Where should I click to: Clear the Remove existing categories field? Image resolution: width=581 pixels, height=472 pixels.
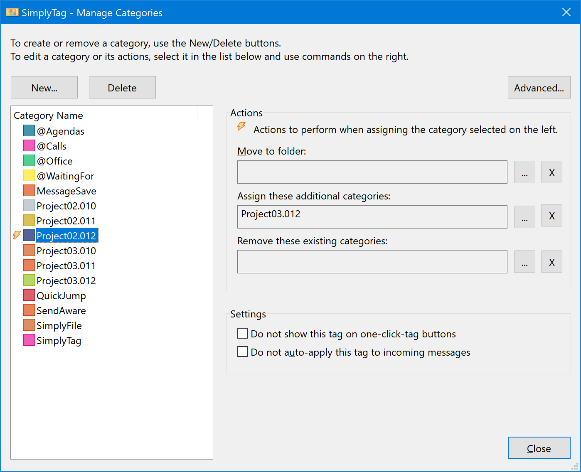(552, 262)
